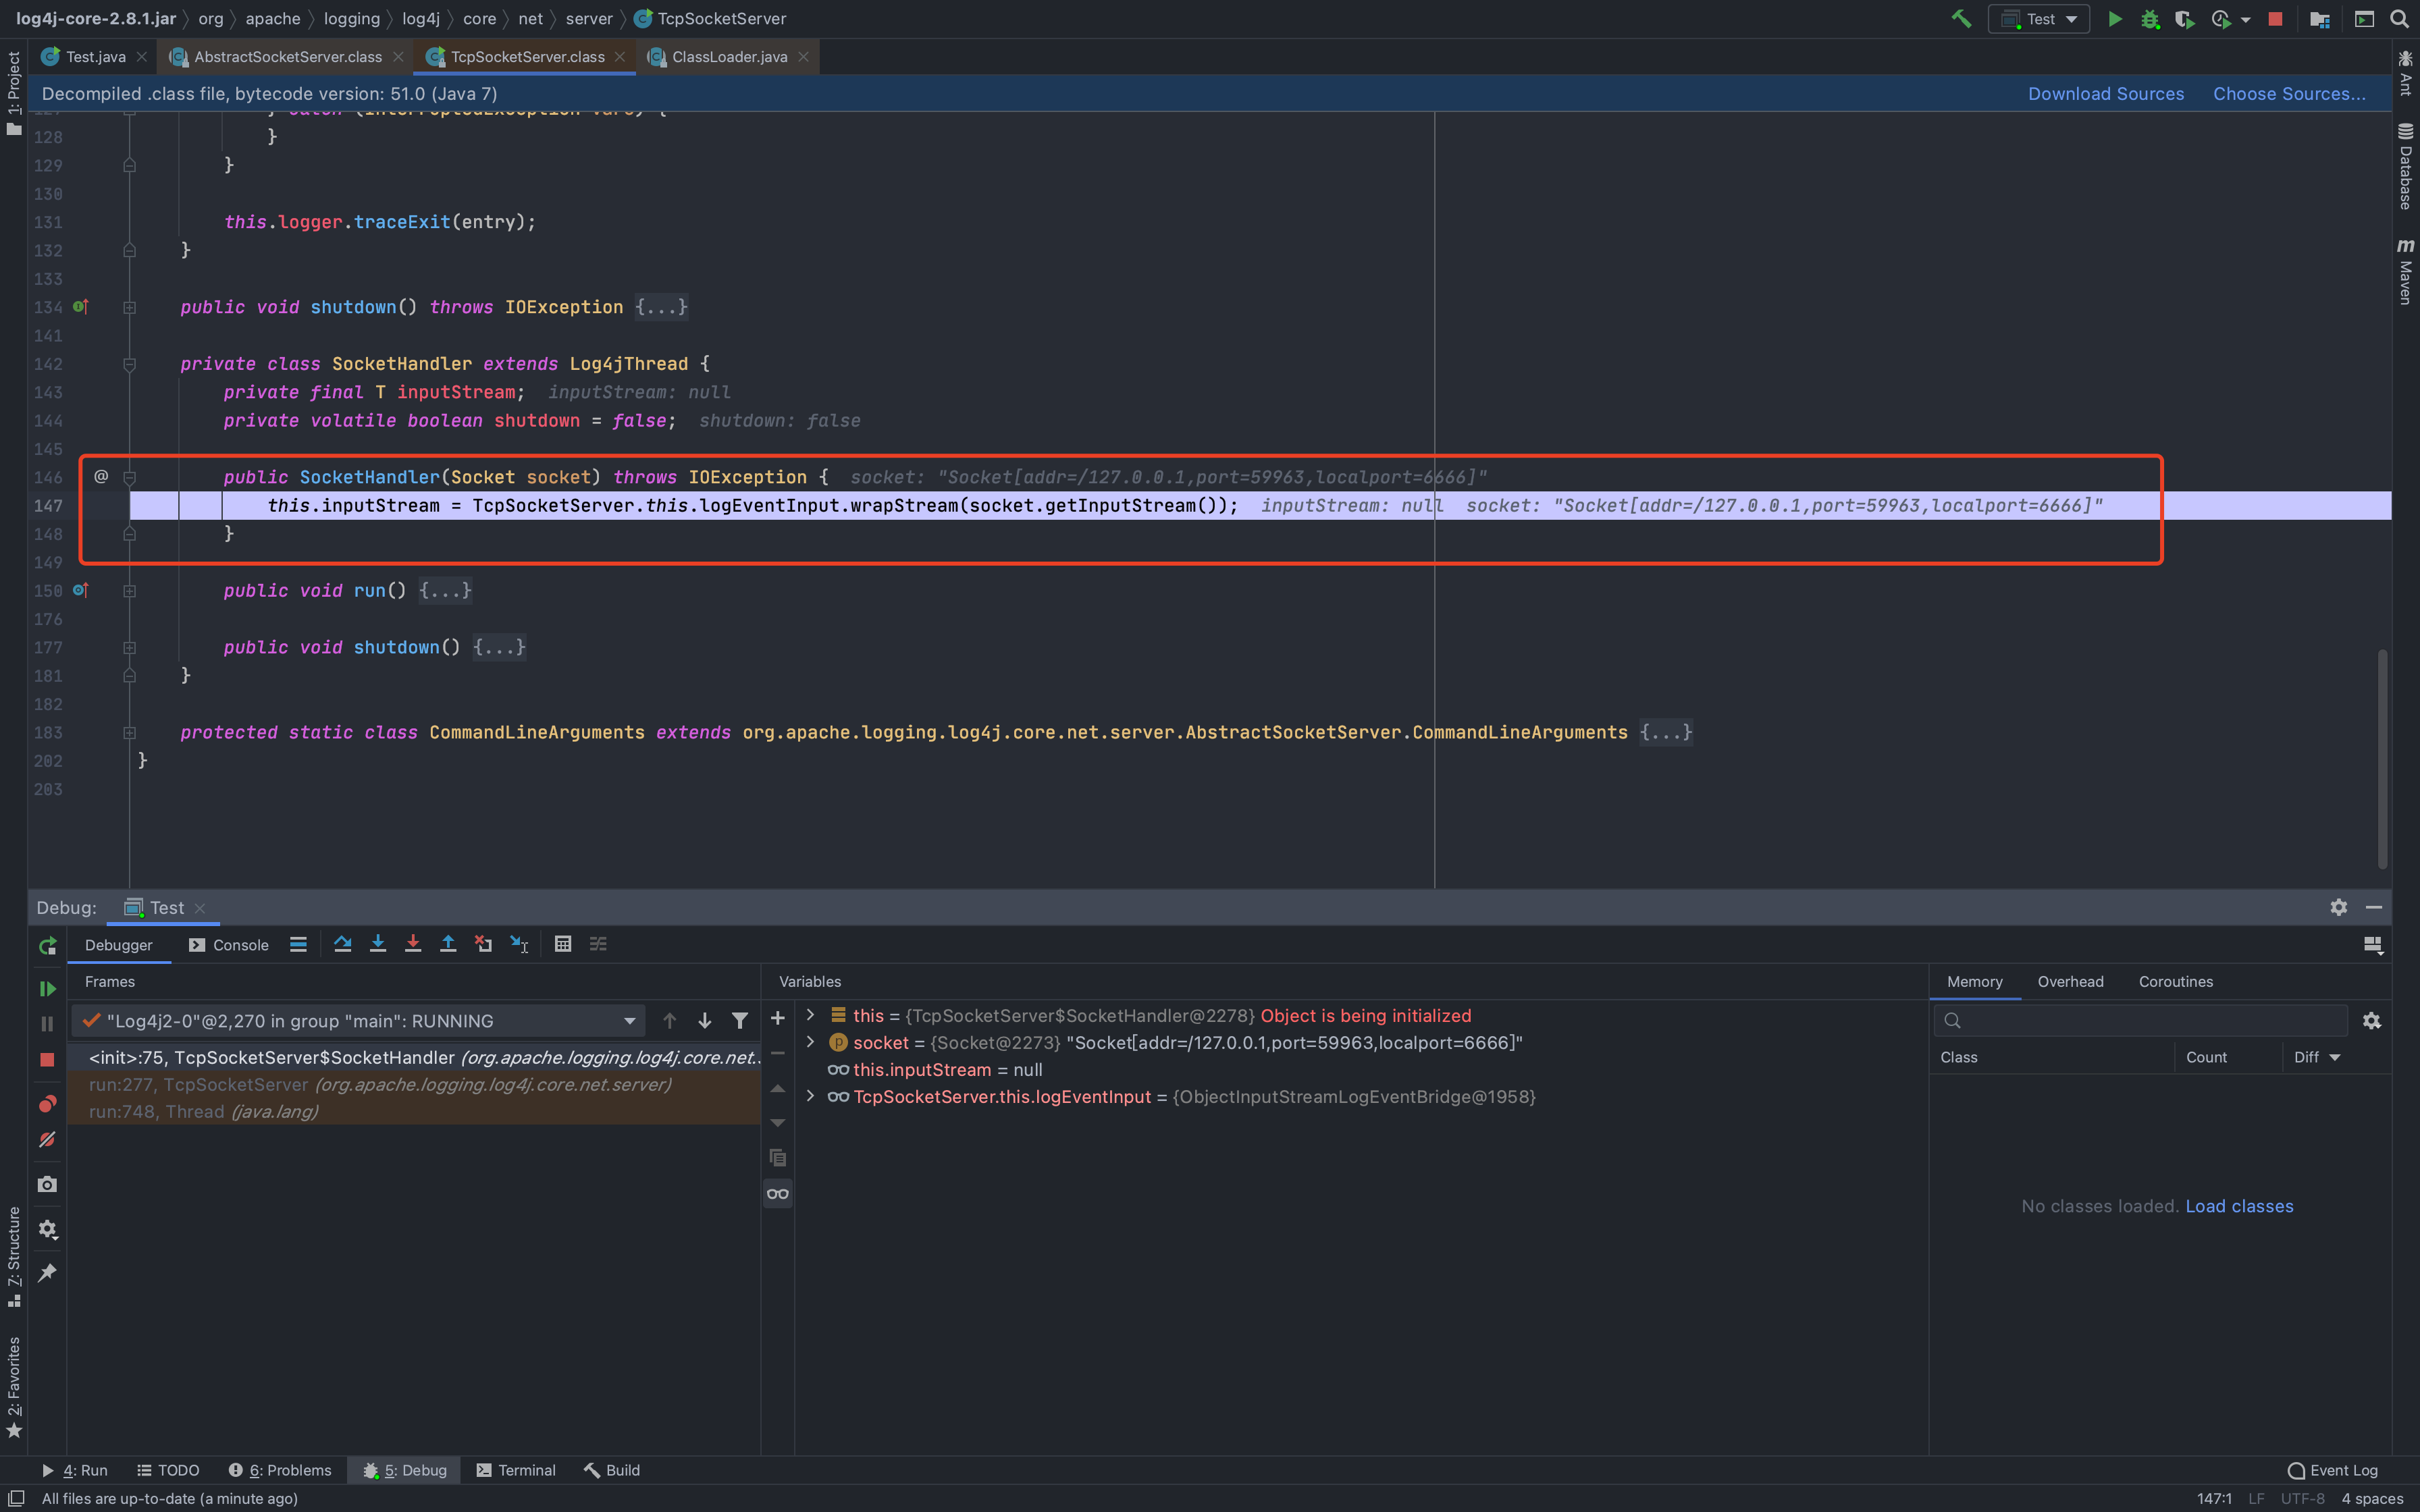Click Choose Sources link in editor
The height and width of the screenshot is (1512, 2420).
coord(2289,92)
